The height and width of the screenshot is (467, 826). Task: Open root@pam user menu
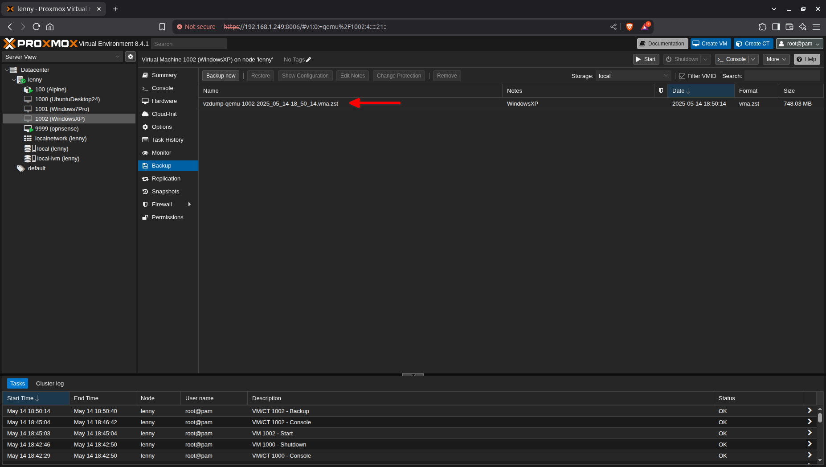[x=800, y=44]
